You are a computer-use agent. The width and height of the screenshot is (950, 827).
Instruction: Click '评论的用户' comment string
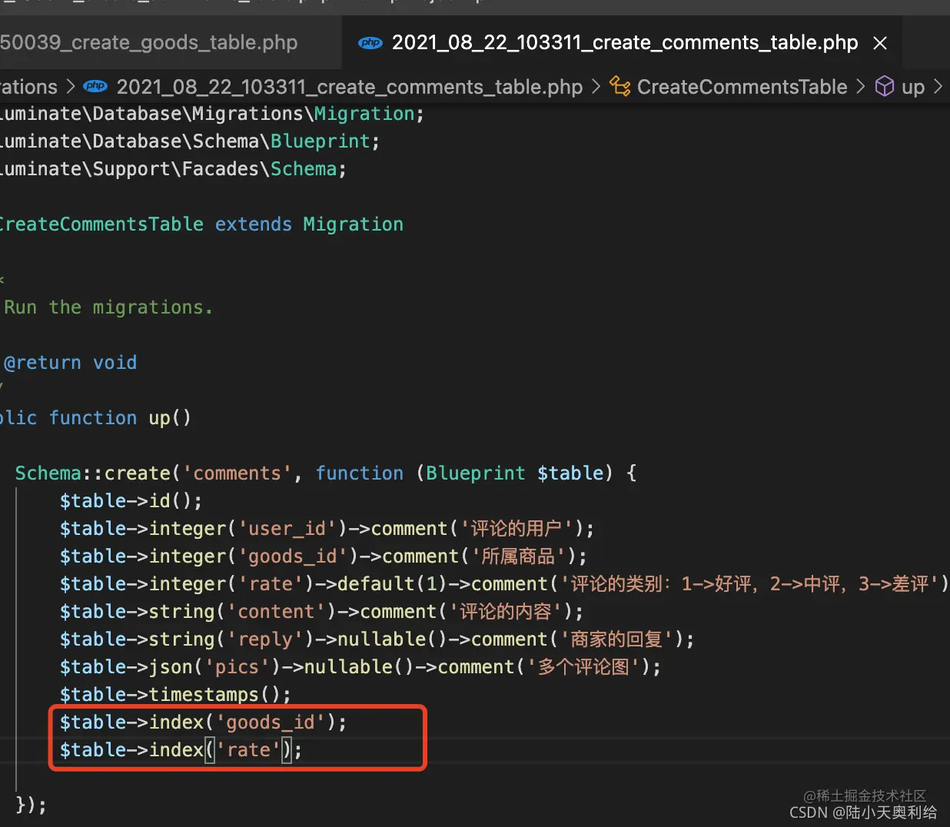(516, 529)
